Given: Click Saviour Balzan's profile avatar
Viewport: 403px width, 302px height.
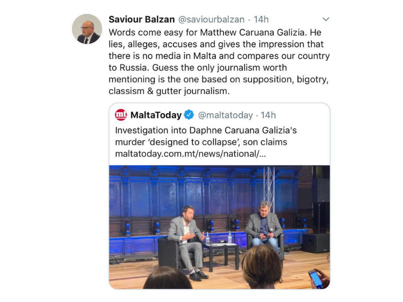Looking at the screenshot, I should [87, 29].
